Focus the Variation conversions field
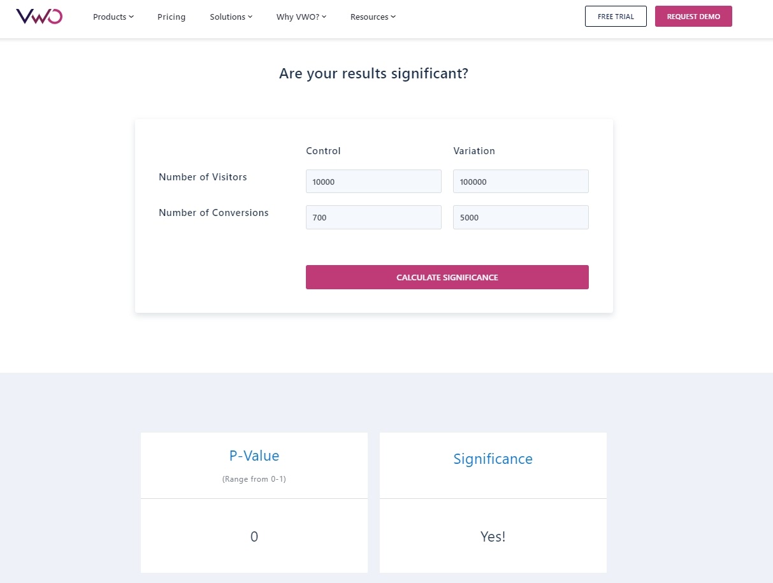773x583 pixels. 521,217
